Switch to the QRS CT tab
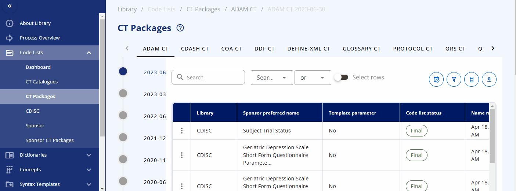The width and height of the screenshot is (516, 191). [x=455, y=49]
